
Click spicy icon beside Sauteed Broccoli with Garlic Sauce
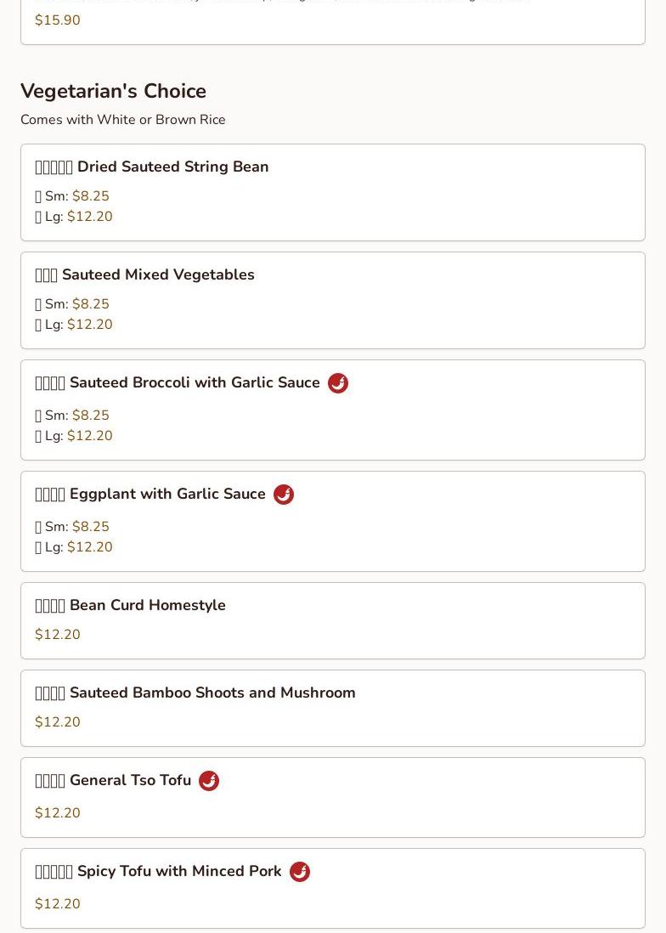point(338,383)
